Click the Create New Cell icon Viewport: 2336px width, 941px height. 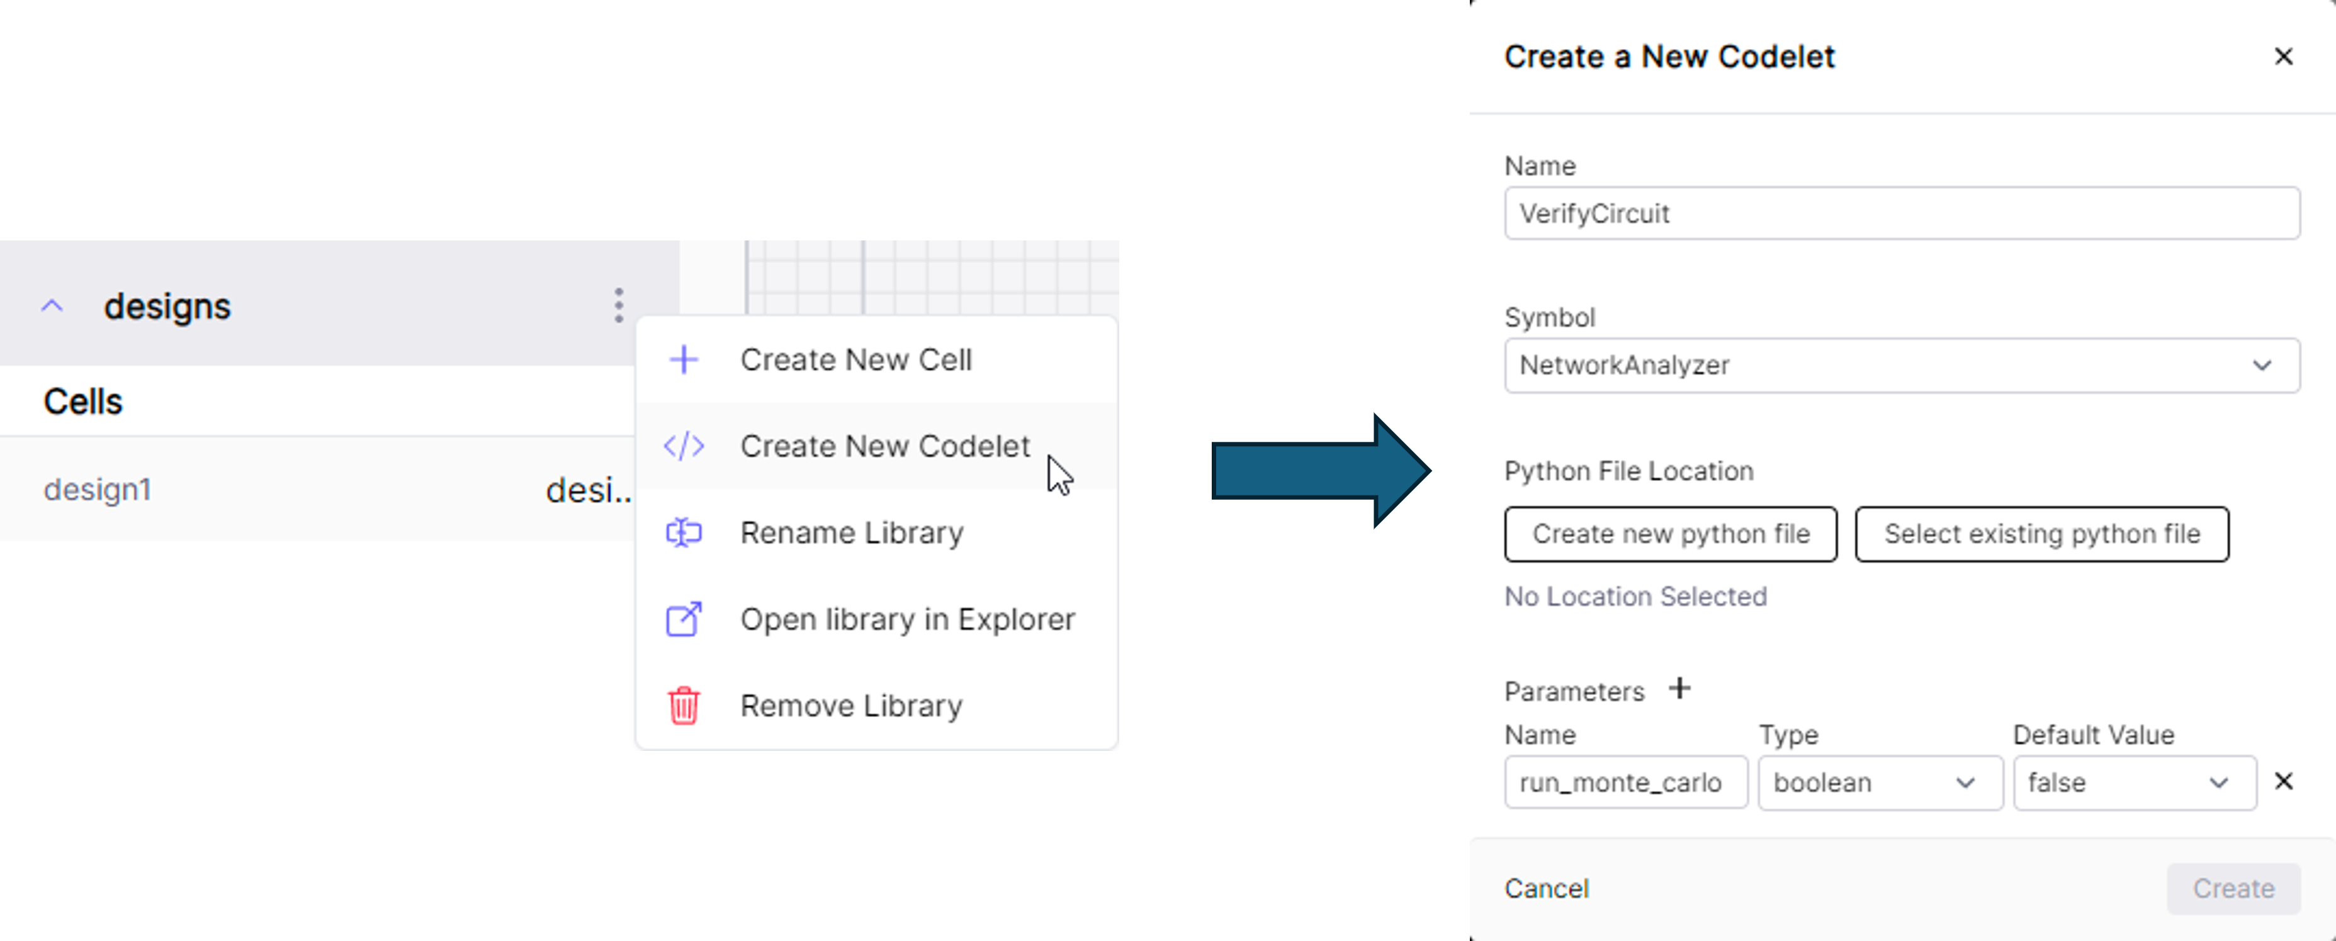pos(684,359)
